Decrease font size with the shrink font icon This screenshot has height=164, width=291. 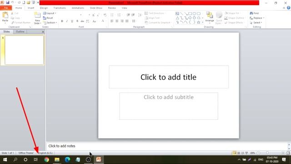tap(98, 15)
